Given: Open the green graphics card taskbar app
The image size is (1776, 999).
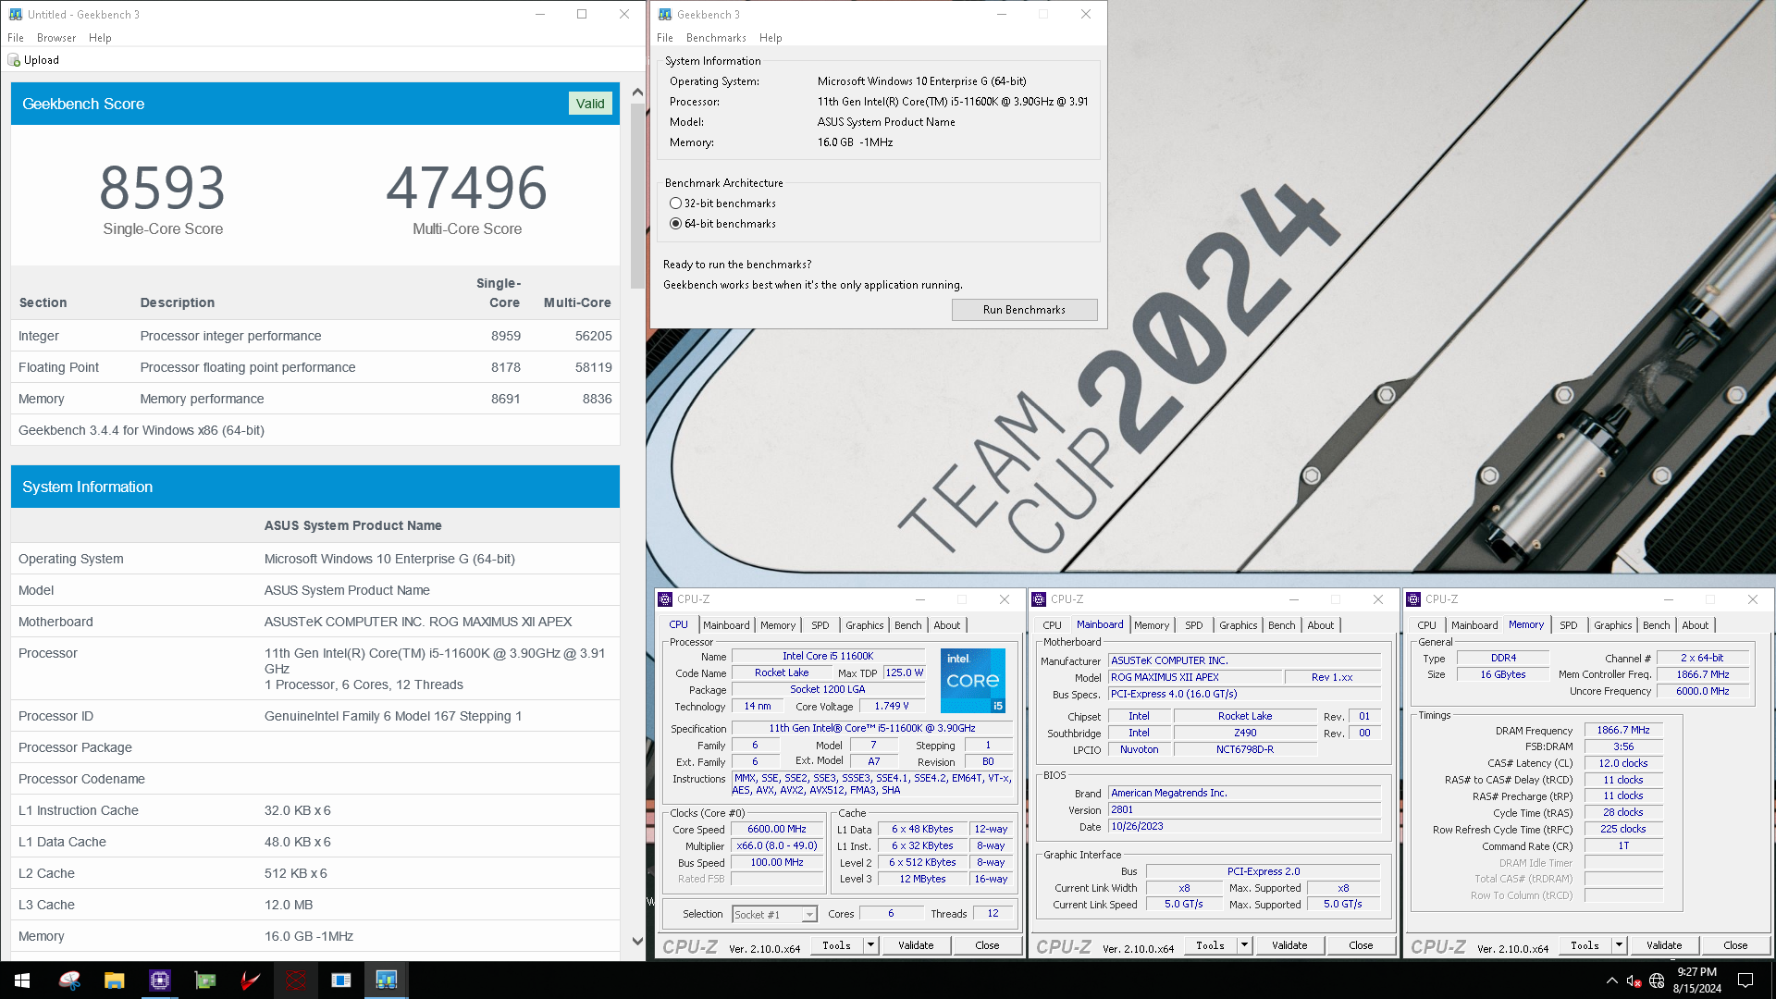Looking at the screenshot, I should [204, 980].
